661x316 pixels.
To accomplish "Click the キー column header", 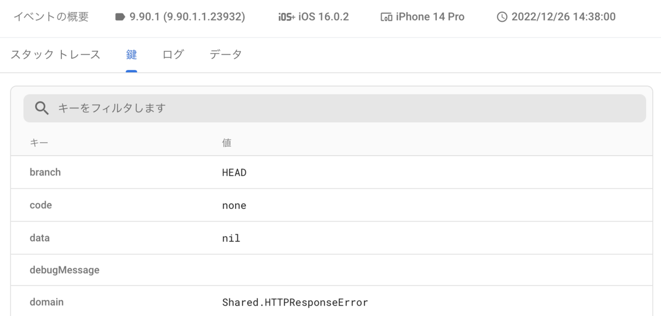I will [x=39, y=143].
